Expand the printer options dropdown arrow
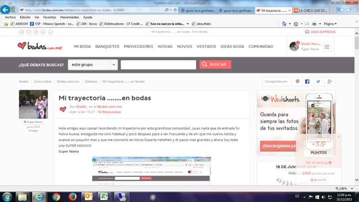359x202 pixels. [x=320, y=24]
